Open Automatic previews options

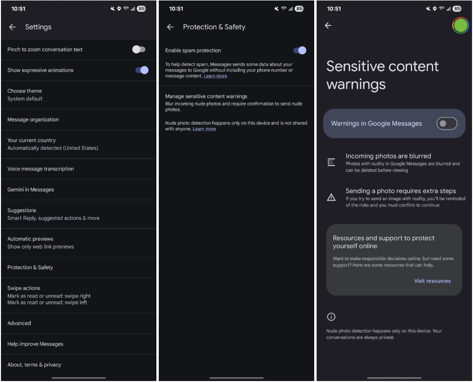tap(79, 243)
